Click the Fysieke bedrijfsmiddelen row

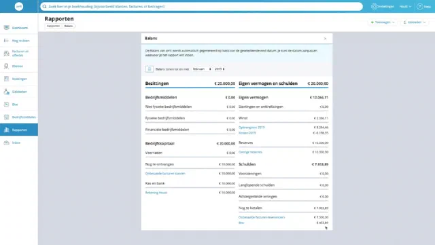[x=190, y=118]
